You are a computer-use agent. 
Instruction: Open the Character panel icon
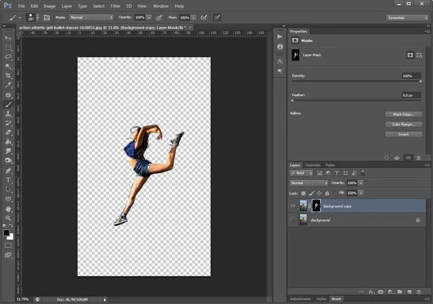(279, 61)
